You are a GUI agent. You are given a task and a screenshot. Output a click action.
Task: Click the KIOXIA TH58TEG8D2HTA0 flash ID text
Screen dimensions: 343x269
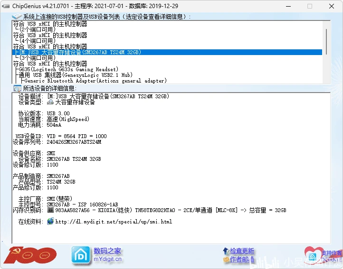coord(171,210)
